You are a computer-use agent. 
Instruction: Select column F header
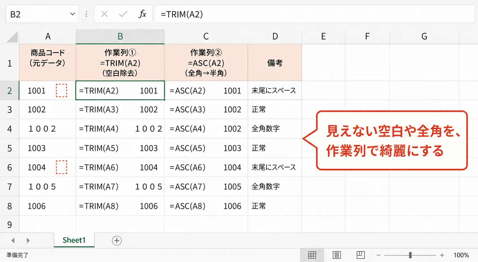[x=367, y=37]
